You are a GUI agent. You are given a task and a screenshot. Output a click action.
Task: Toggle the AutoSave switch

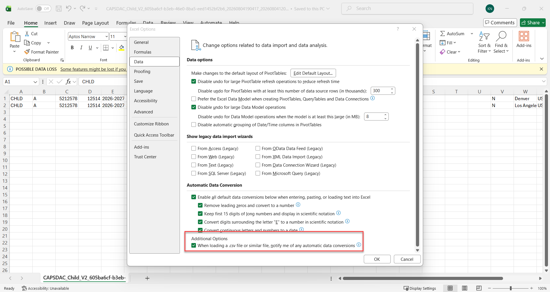[43, 9]
